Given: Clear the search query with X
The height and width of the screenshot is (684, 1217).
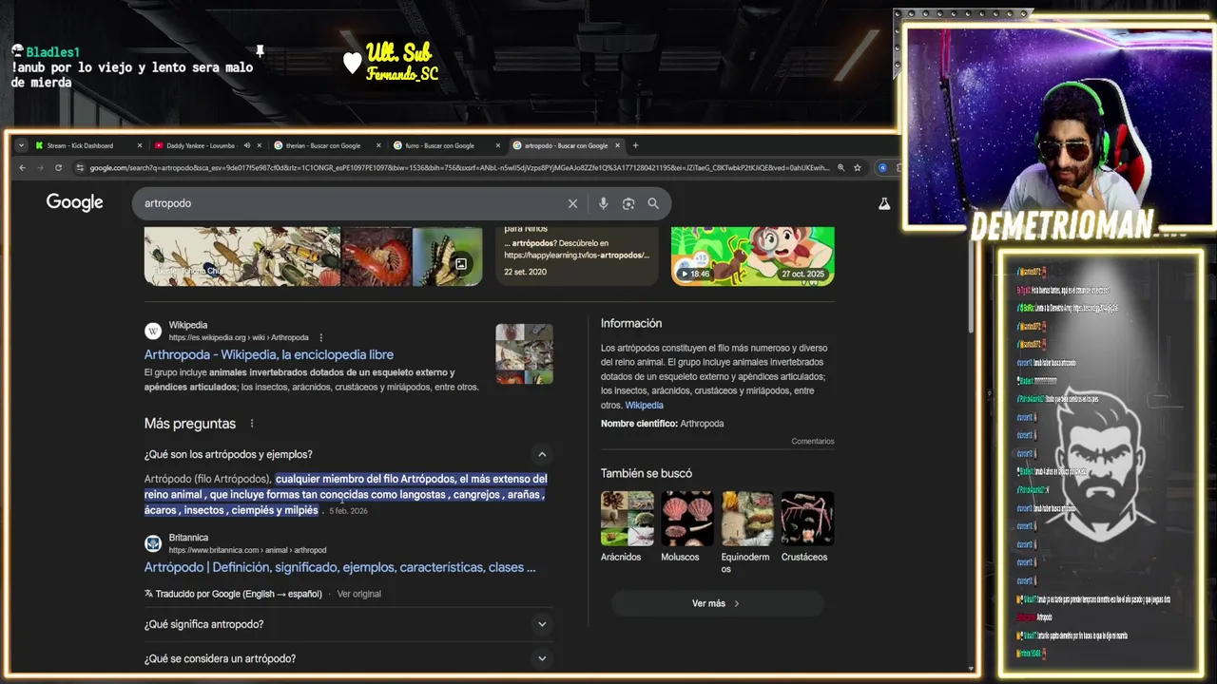Looking at the screenshot, I should point(572,203).
